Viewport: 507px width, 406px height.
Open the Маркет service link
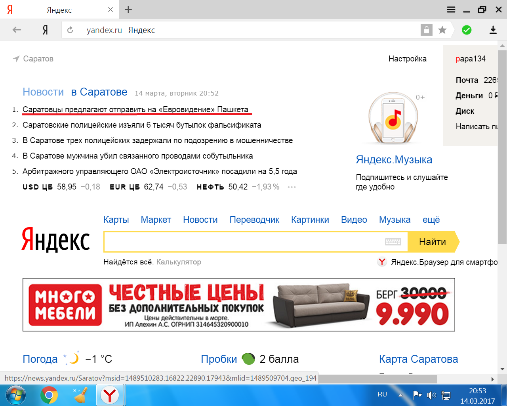point(156,220)
